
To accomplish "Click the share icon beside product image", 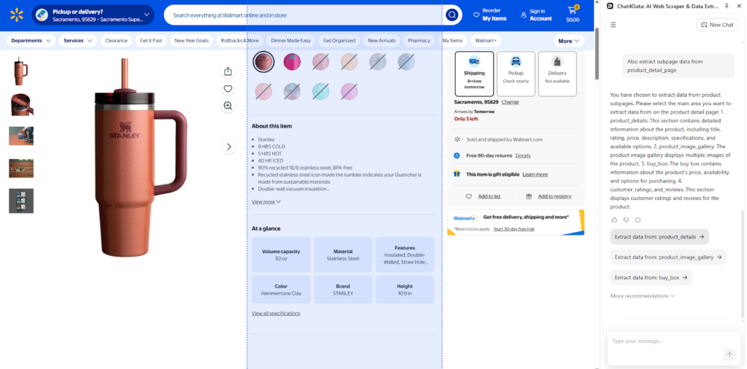I will [x=228, y=71].
